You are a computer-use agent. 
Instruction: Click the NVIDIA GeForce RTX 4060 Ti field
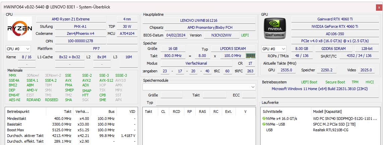335,26
